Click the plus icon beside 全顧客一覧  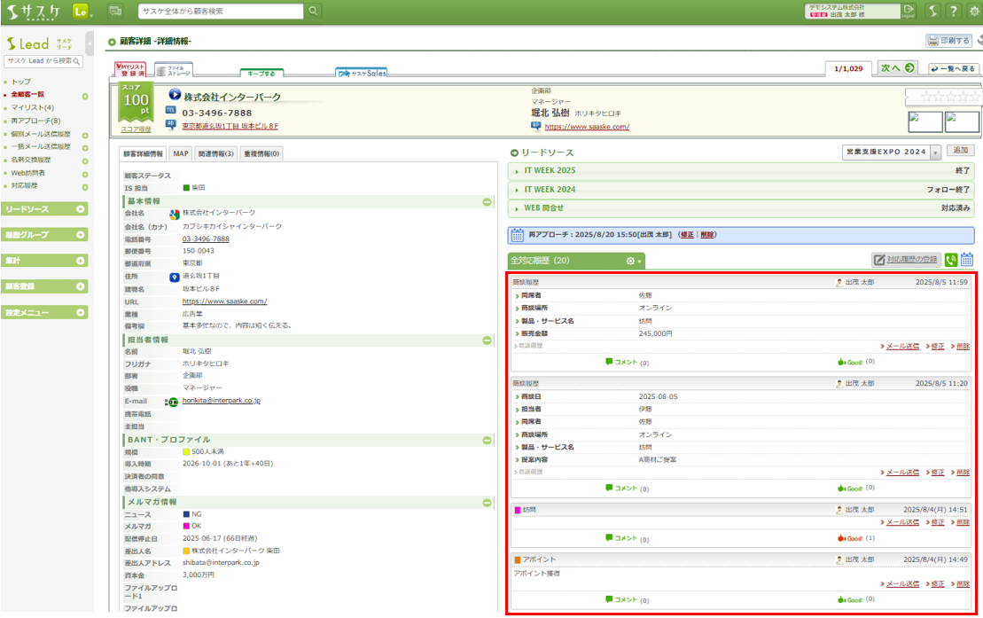[84, 97]
